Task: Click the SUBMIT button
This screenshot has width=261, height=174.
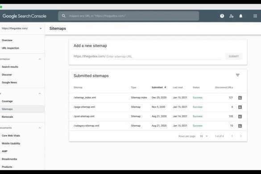Action: tap(233, 56)
